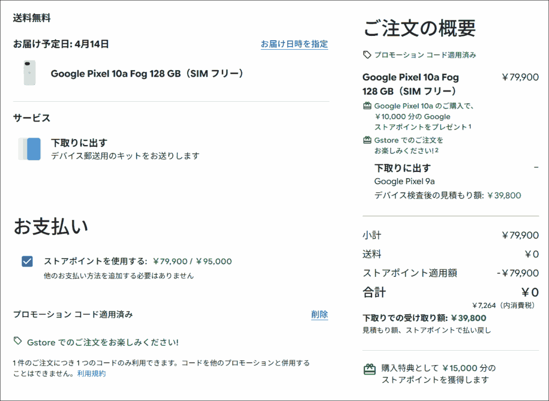The height and width of the screenshot is (401, 549).
Task: Click the tag icon before the Gstore message under payment
Action: tap(18, 341)
